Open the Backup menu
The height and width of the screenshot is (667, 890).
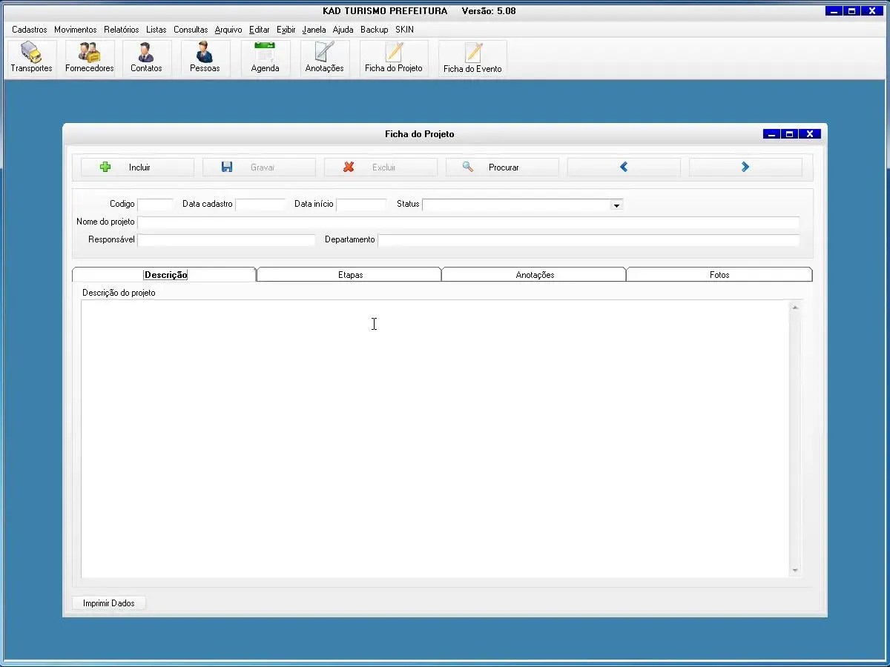(375, 30)
